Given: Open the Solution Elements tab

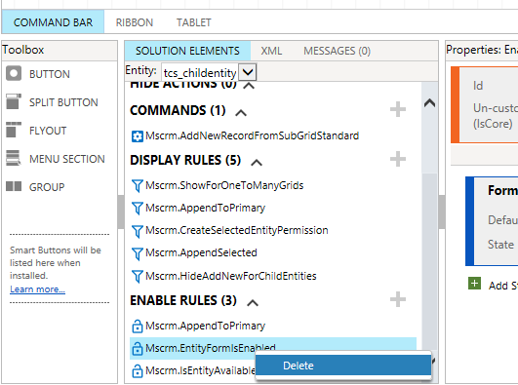Looking at the screenshot, I should click(187, 51).
